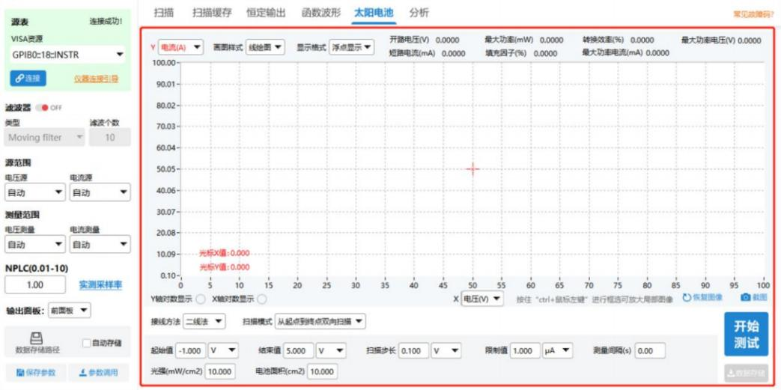
Task: Open the 电压源 range dropdown
Action: pos(35,192)
